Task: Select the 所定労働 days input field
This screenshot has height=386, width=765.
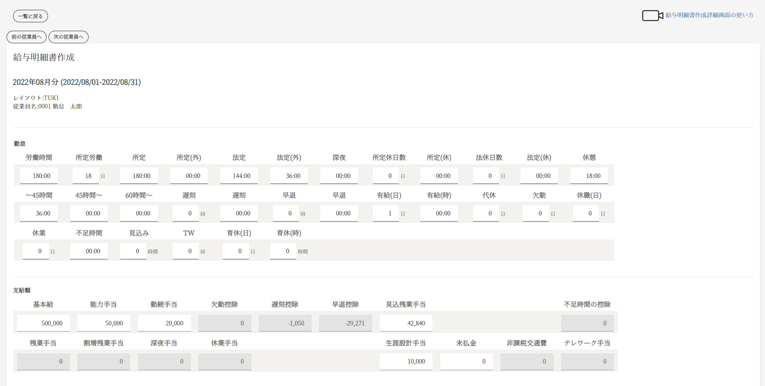Action: (x=86, y=176)
